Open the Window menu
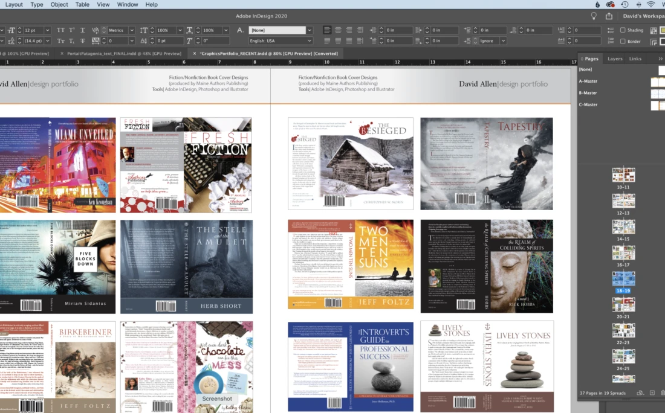 pyautogui.click(x=128, y=4)
